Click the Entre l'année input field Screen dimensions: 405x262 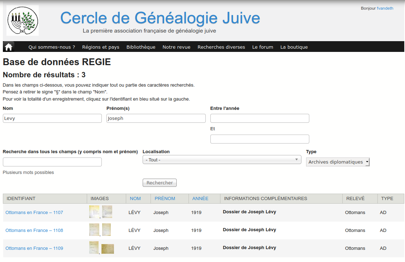[259, 118]
